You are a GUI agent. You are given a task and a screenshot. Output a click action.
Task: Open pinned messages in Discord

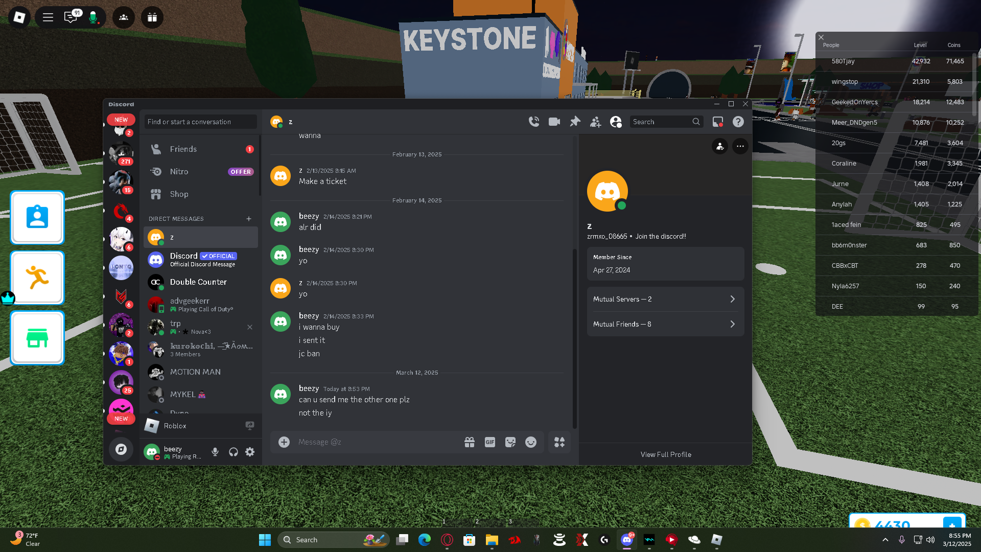pos(575,122)
